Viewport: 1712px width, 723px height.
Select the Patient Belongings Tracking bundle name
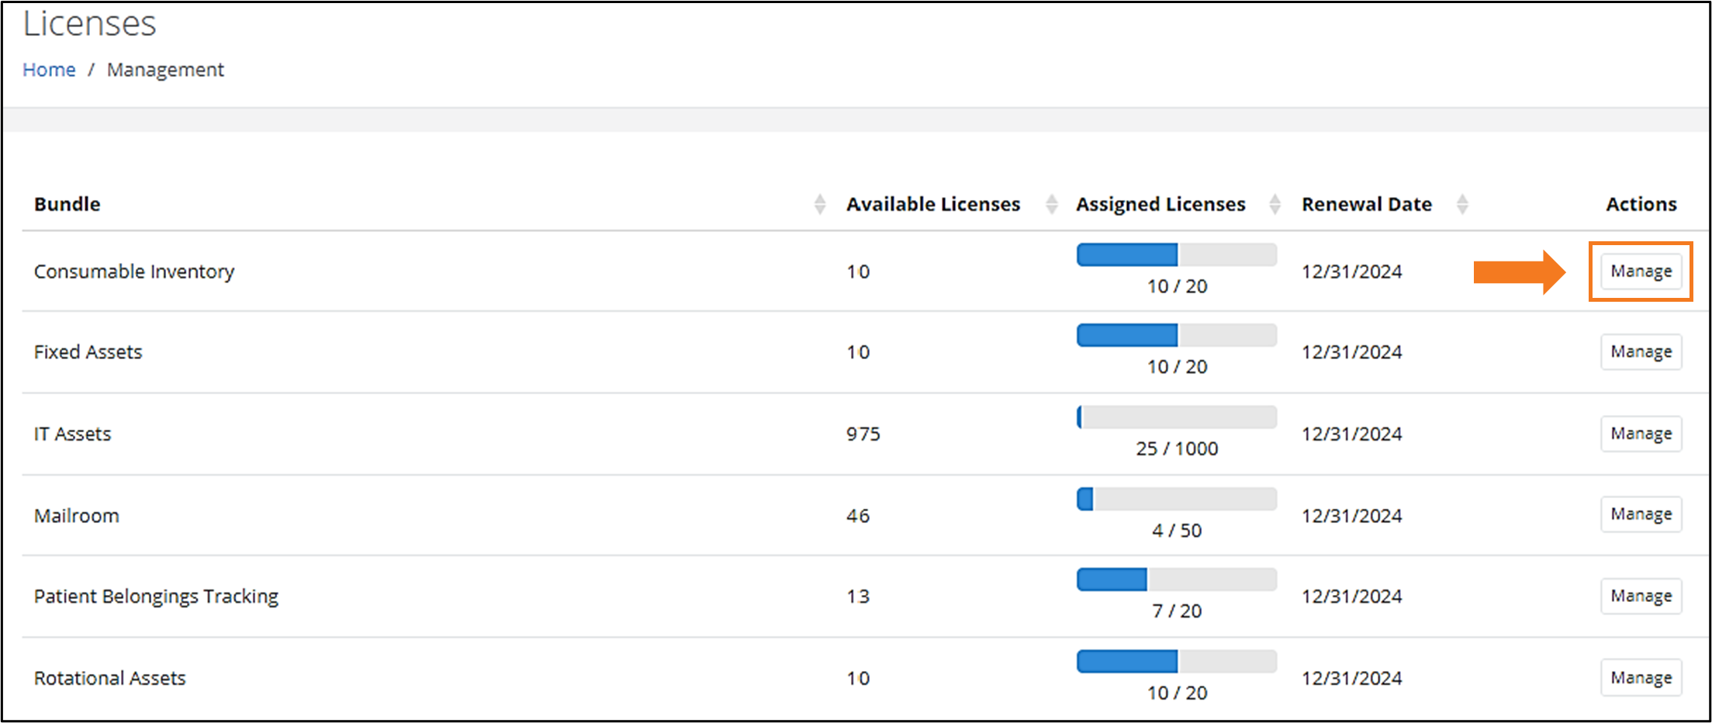(x=156, y=597)
